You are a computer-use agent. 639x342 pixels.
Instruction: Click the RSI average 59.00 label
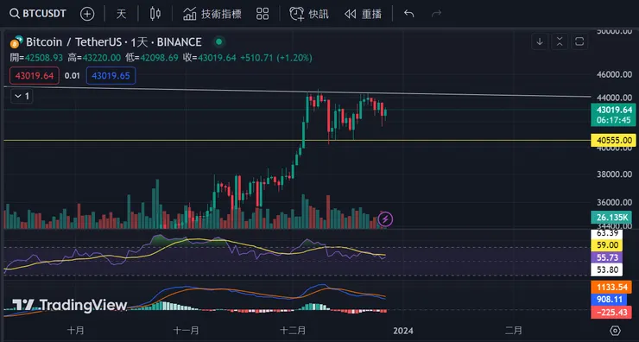click(x=607, y=245)
